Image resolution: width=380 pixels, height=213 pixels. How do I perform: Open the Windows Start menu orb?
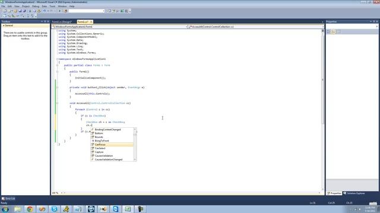click(x=5, y=209)
